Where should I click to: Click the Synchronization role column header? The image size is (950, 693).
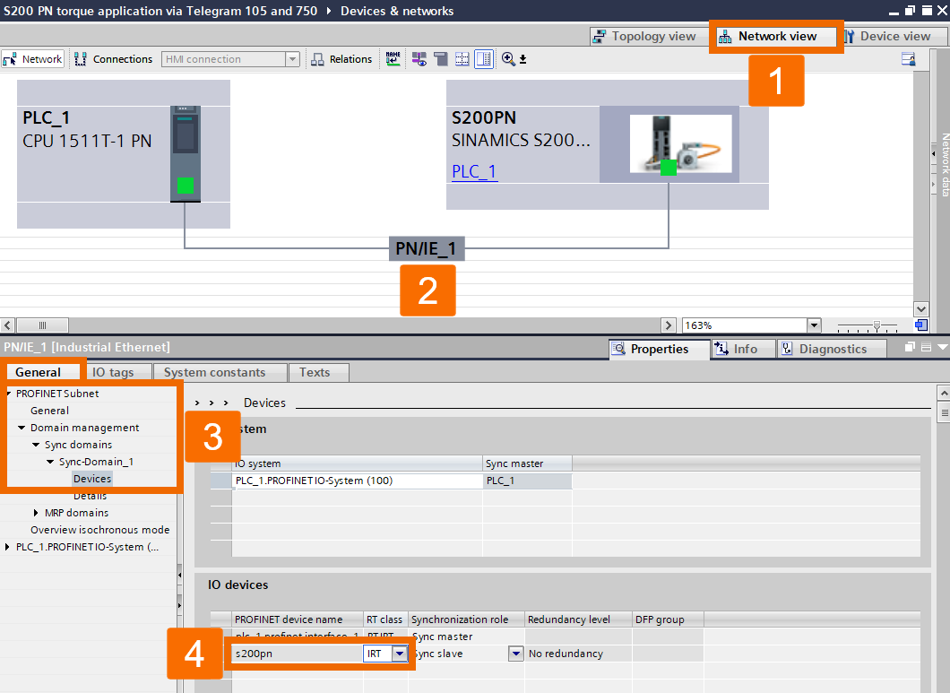pyautogui.click(x=466, y=619)
